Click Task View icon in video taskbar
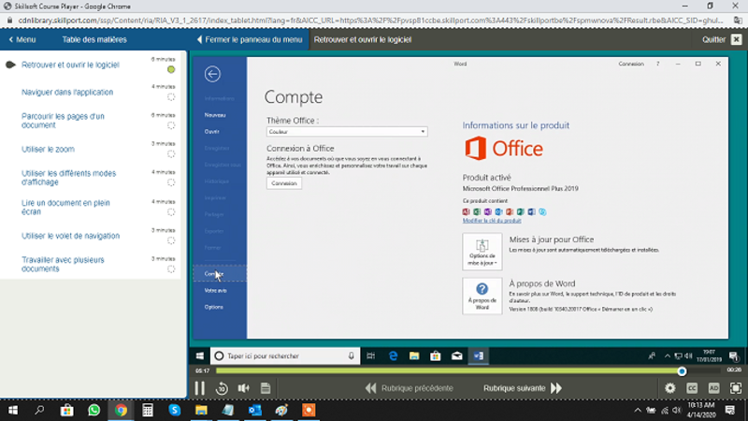 [370, 356]
